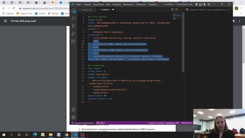Screen dimensions: 245x138
Task: Open the Правка menu
Action: tap(87, 4)
